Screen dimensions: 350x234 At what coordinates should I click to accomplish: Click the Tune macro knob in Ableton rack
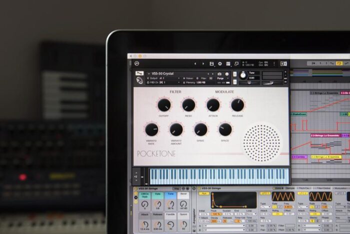coord(170,204)
